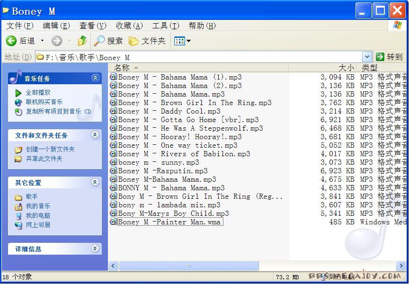Open the Forward button history dropdown
The image size is (409, 284).
coord(70,41)
